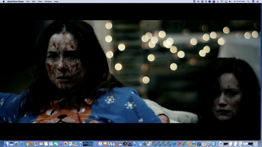
Task: Open the QuickTime Player application menu
Action: pyautogui.click(x=15, y=2)
